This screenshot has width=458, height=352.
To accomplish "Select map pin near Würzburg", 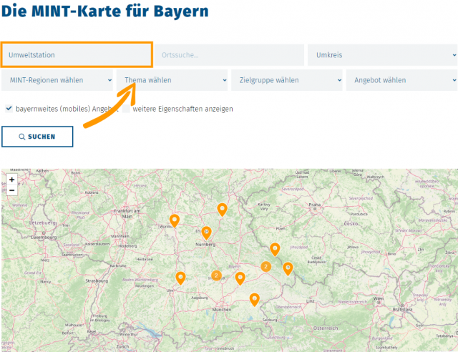I will (175, 221).
